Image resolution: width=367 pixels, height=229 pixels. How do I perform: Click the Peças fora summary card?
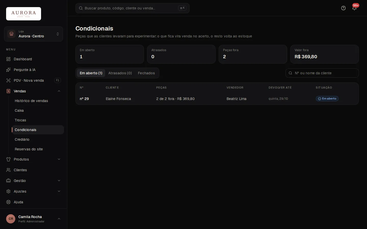pyautogui.click(x=253, y=54)
